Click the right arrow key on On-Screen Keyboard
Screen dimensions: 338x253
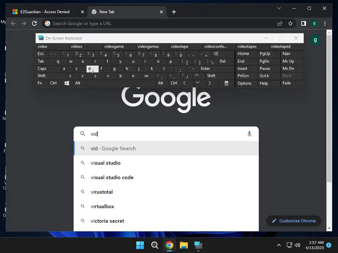[x=210, y=83]
